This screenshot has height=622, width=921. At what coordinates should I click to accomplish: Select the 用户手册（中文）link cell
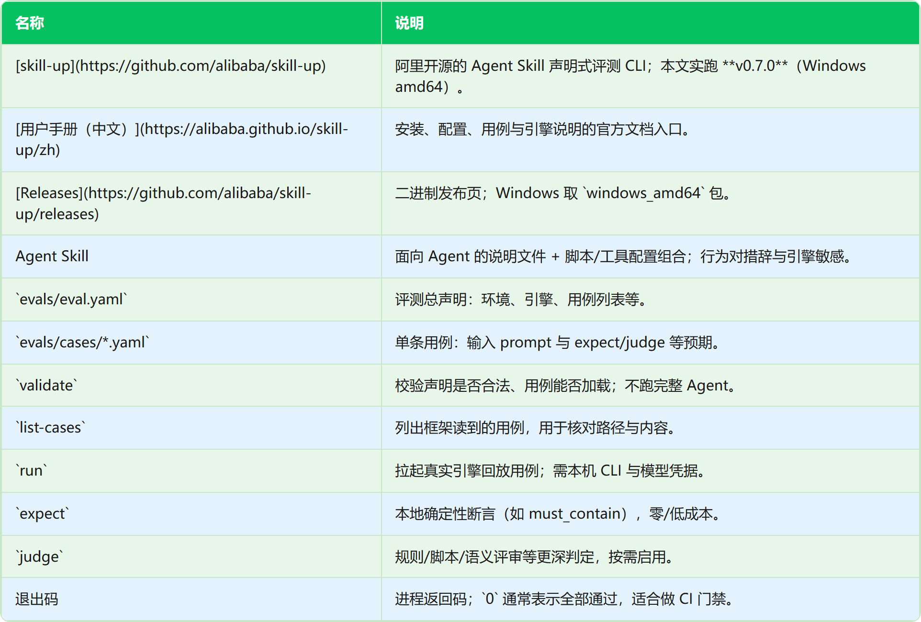click(191, 140)
